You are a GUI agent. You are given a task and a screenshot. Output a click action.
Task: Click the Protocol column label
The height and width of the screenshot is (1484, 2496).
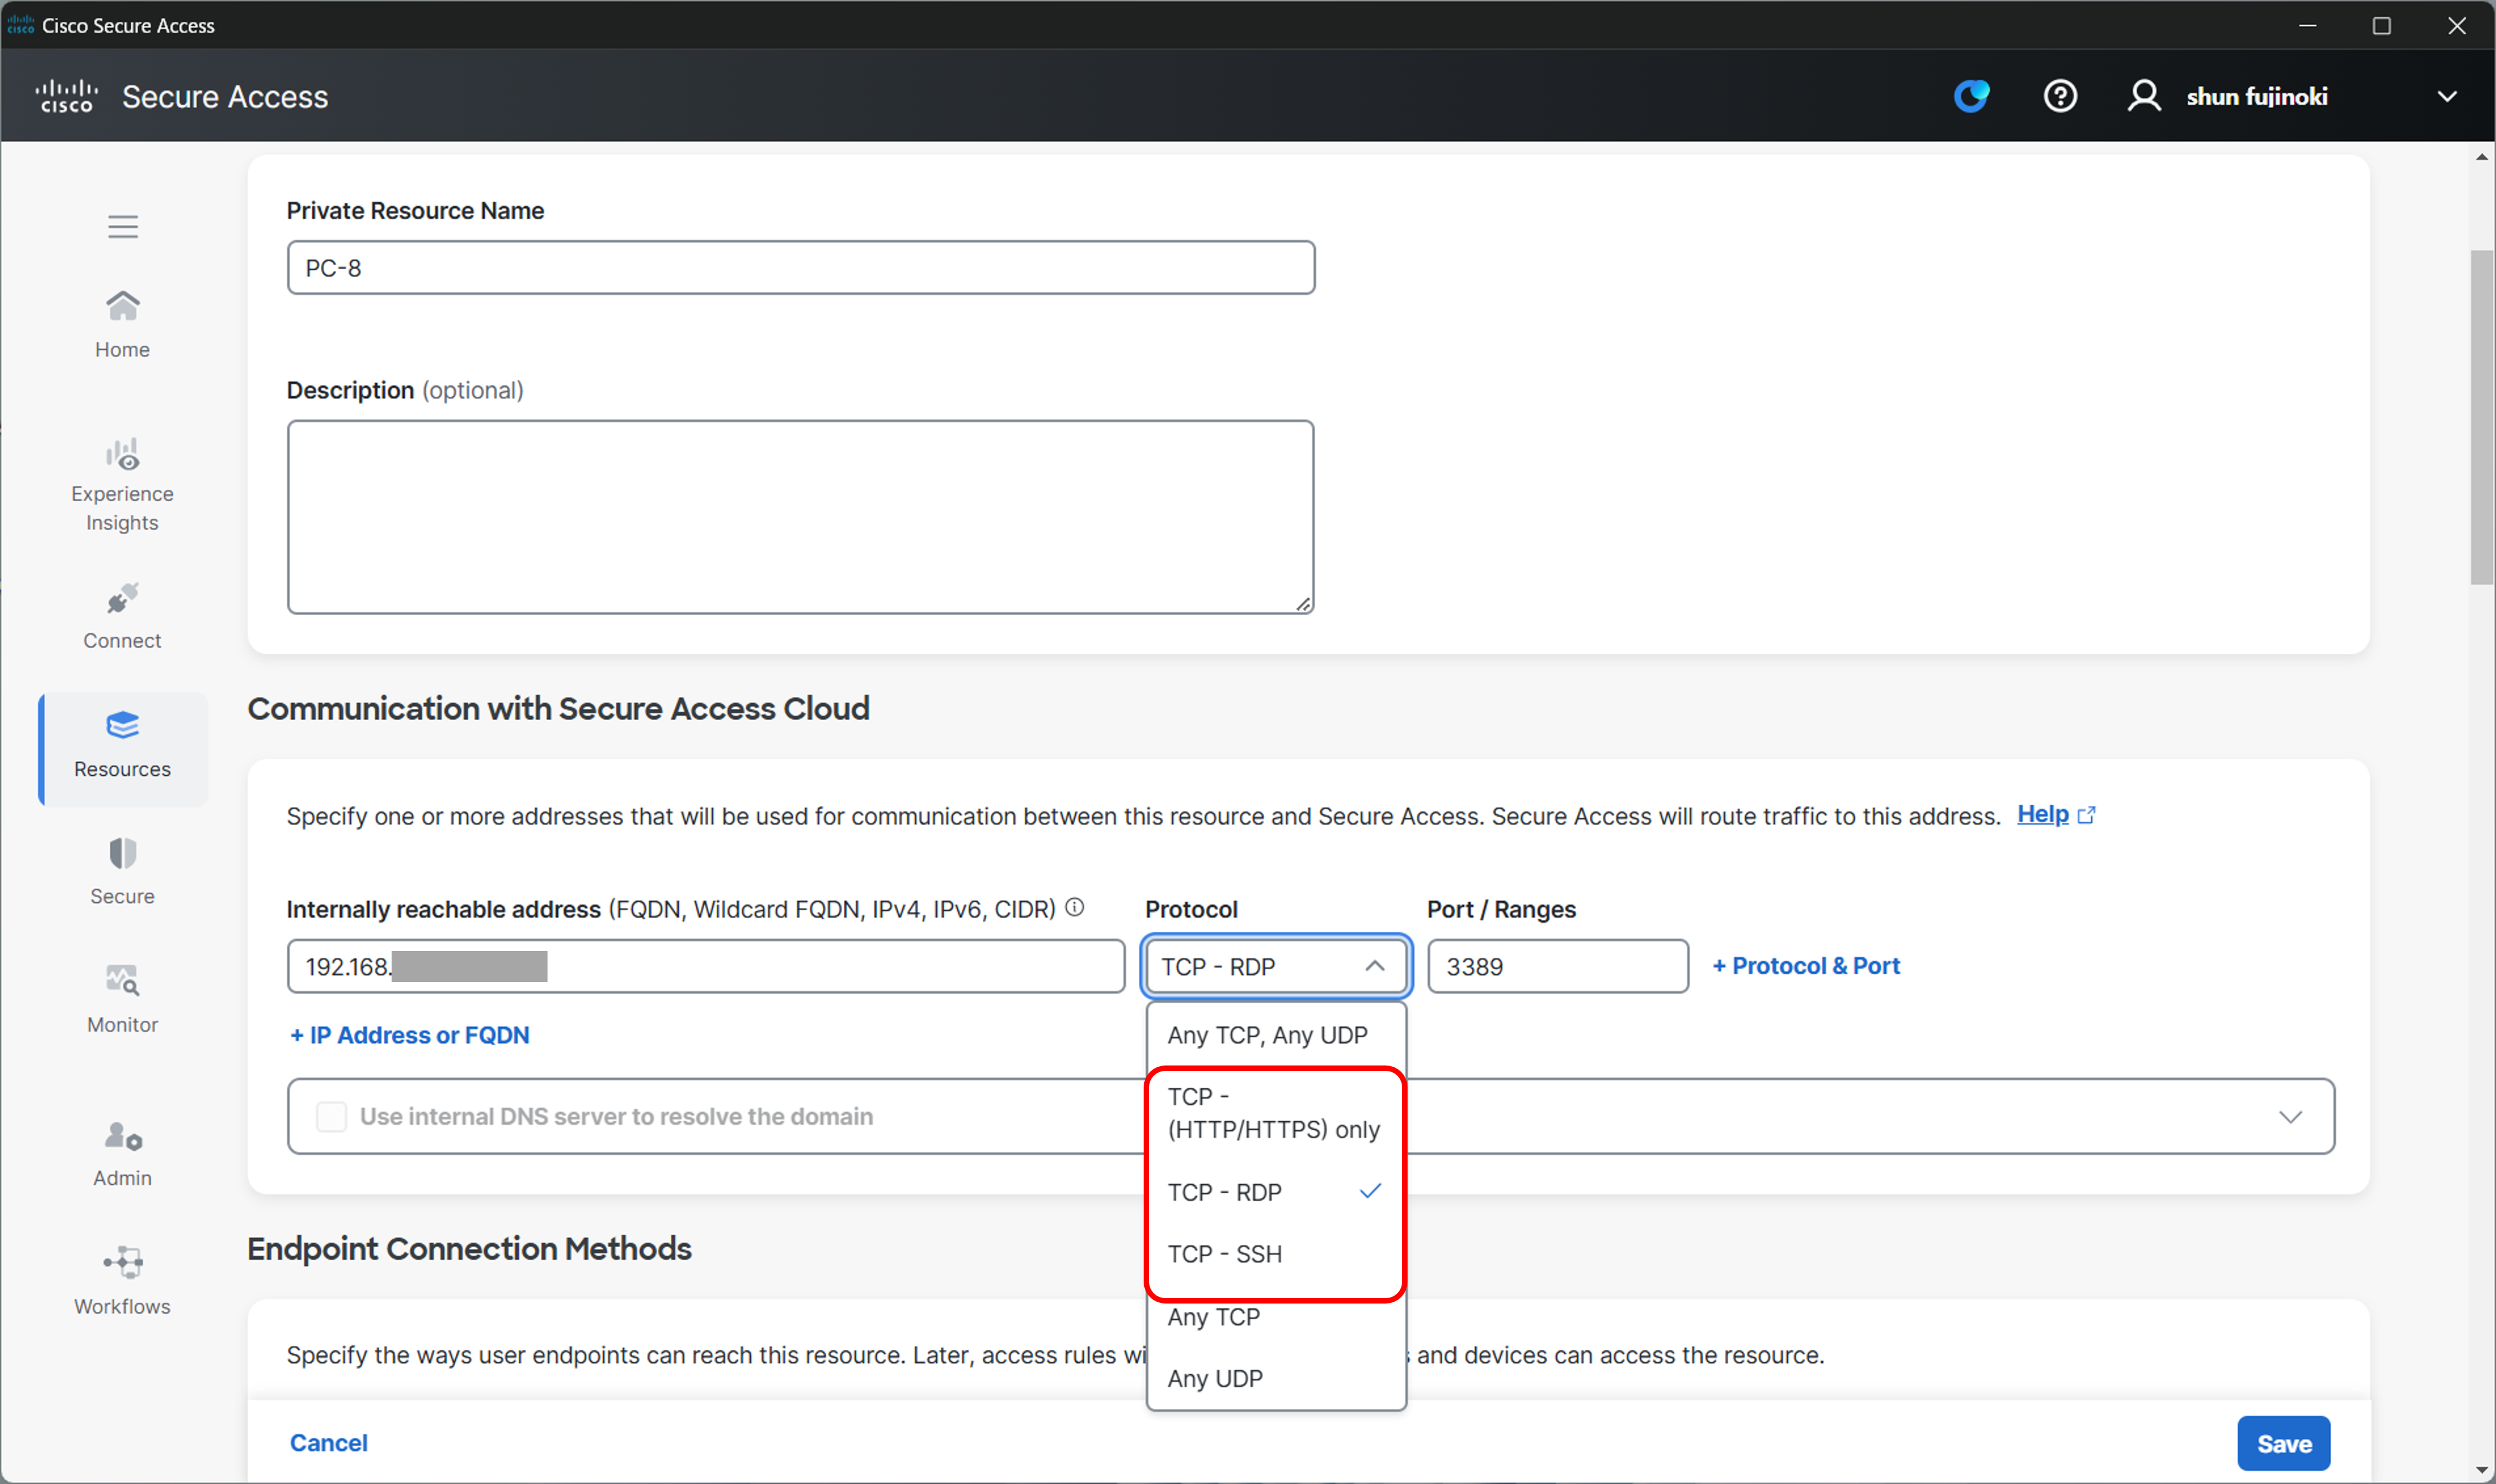[x=1191, y=909]
